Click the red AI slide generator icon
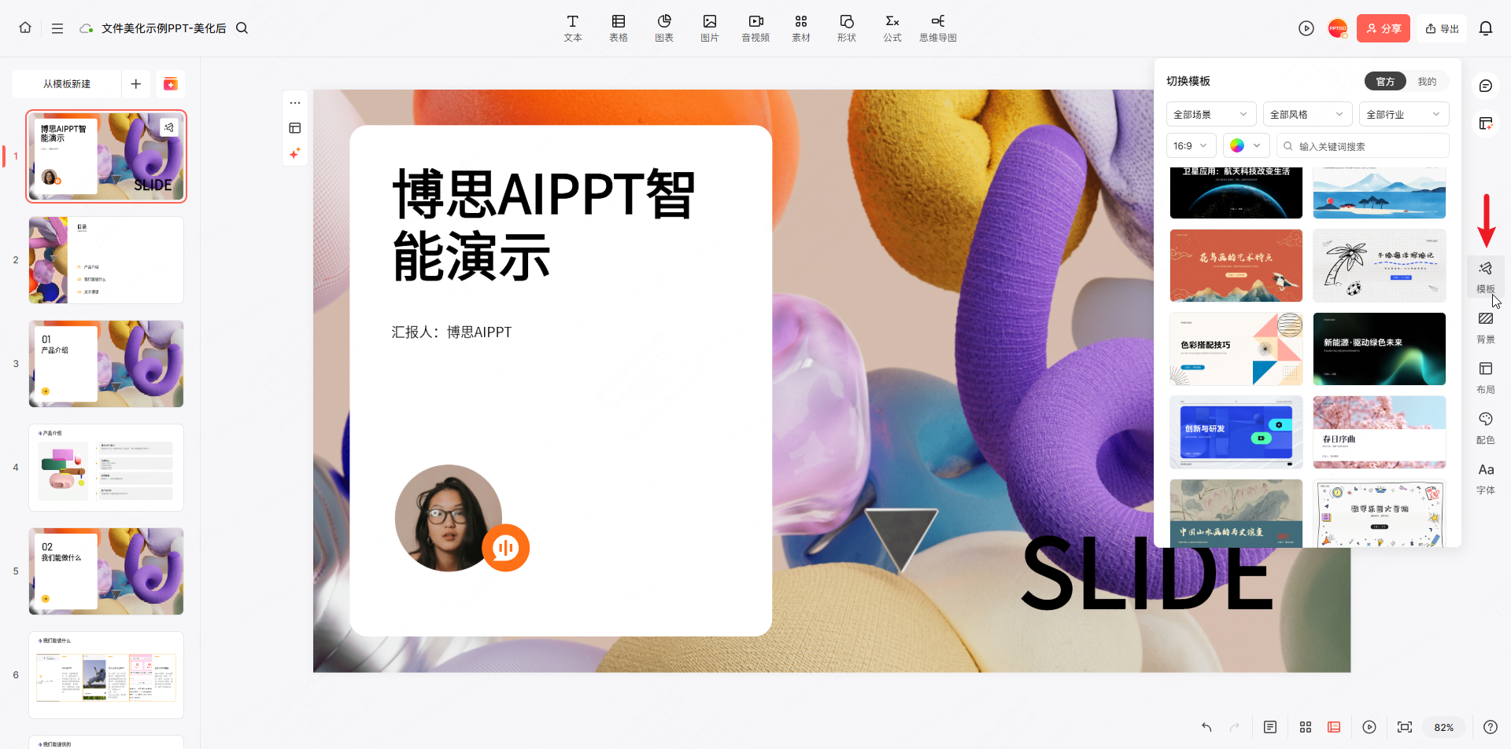1511x749 pixels. click(171, 84)
